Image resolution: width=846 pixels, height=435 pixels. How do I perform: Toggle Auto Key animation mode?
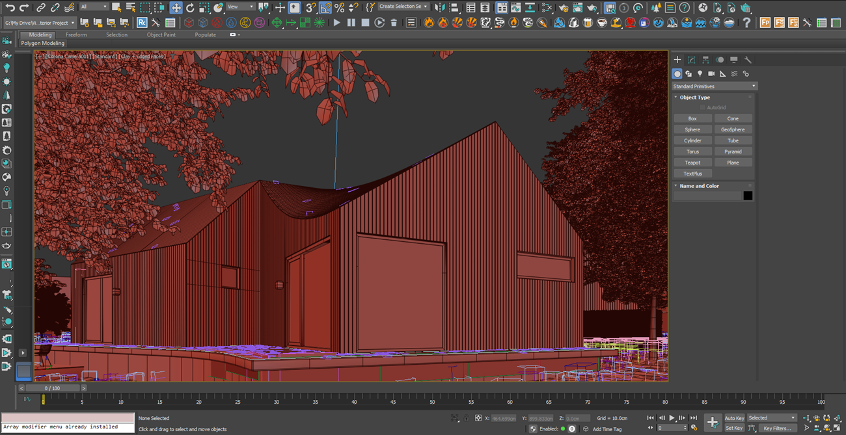coord(734,418)
